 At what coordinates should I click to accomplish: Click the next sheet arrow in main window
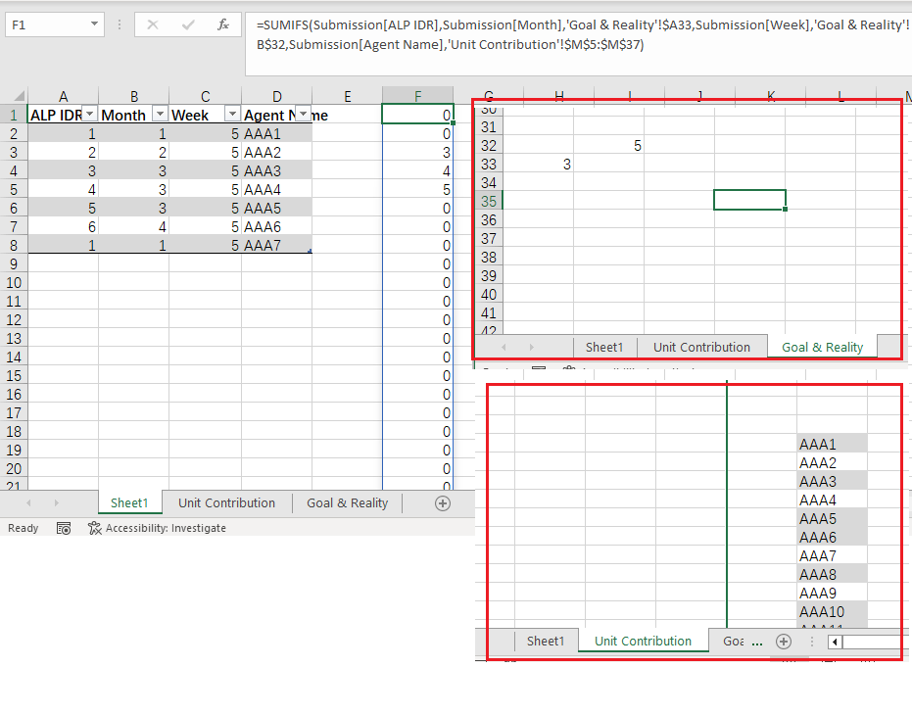point(57,502)
